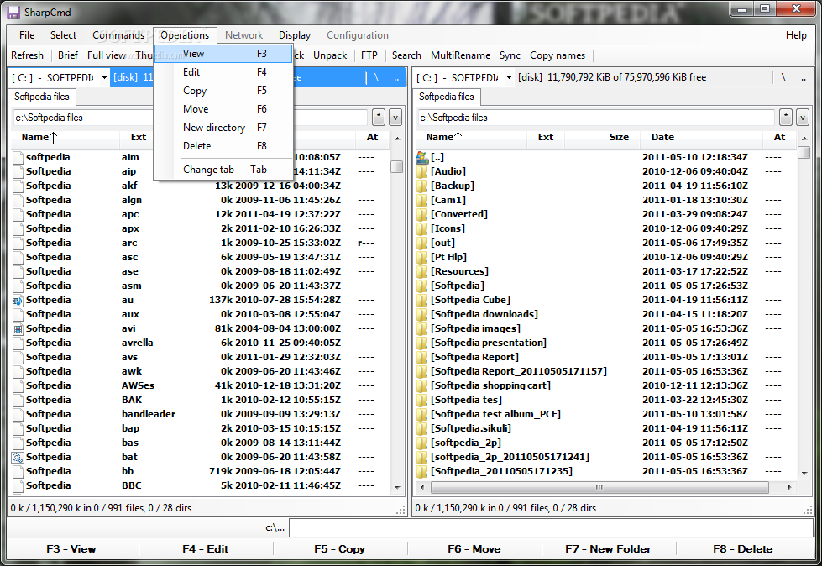Viewport: 822px width, 566px height.
Task: Open the Commands menu
Action: pos(118,35)
